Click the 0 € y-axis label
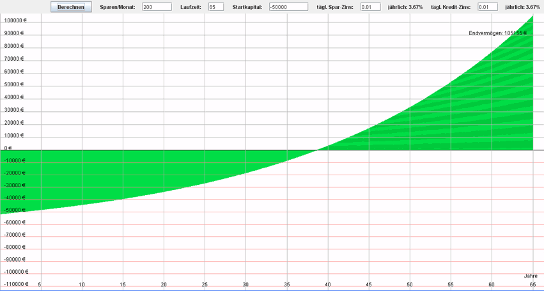The width and height of the screenshot is (544, 291). (8, 148)
